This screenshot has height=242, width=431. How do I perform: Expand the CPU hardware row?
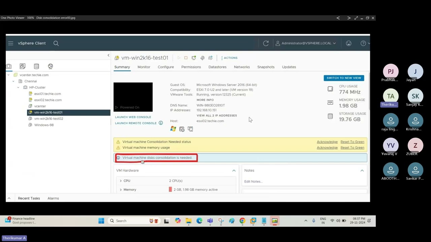pos(121,181)
